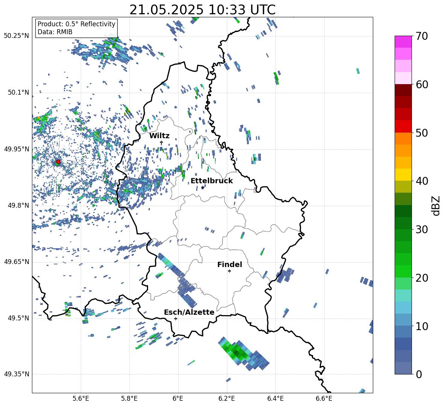445x406 pixels.
Task: Click the yellow 40 dBZ colorbar segment
Action: click(x=403, y=175)
